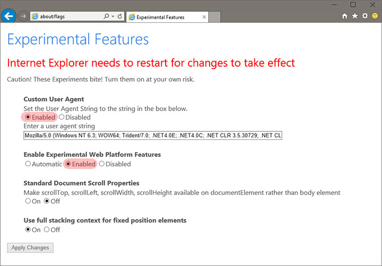Open the Home page icon

point(344,16)
